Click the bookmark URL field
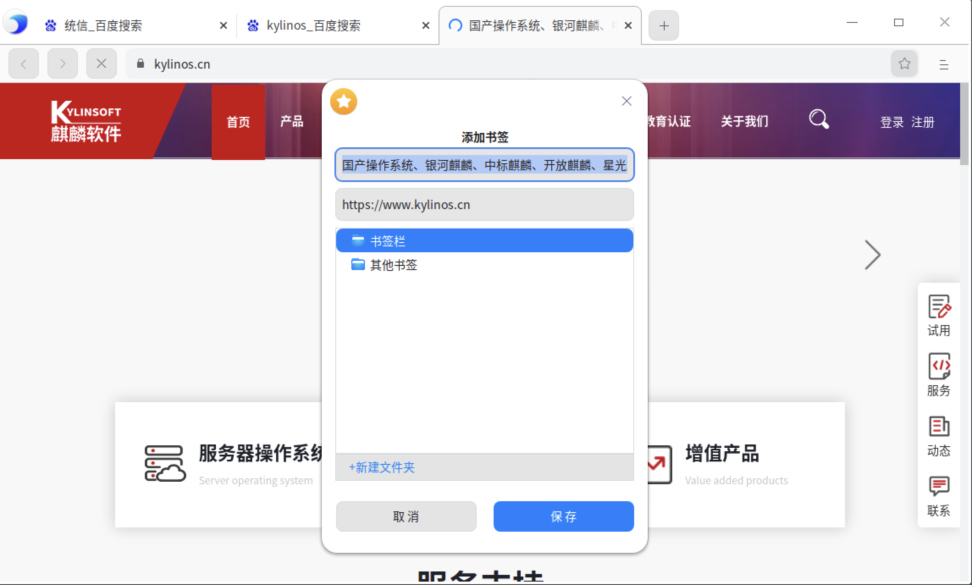The image size is (972, 585). (x=485, y=204)
